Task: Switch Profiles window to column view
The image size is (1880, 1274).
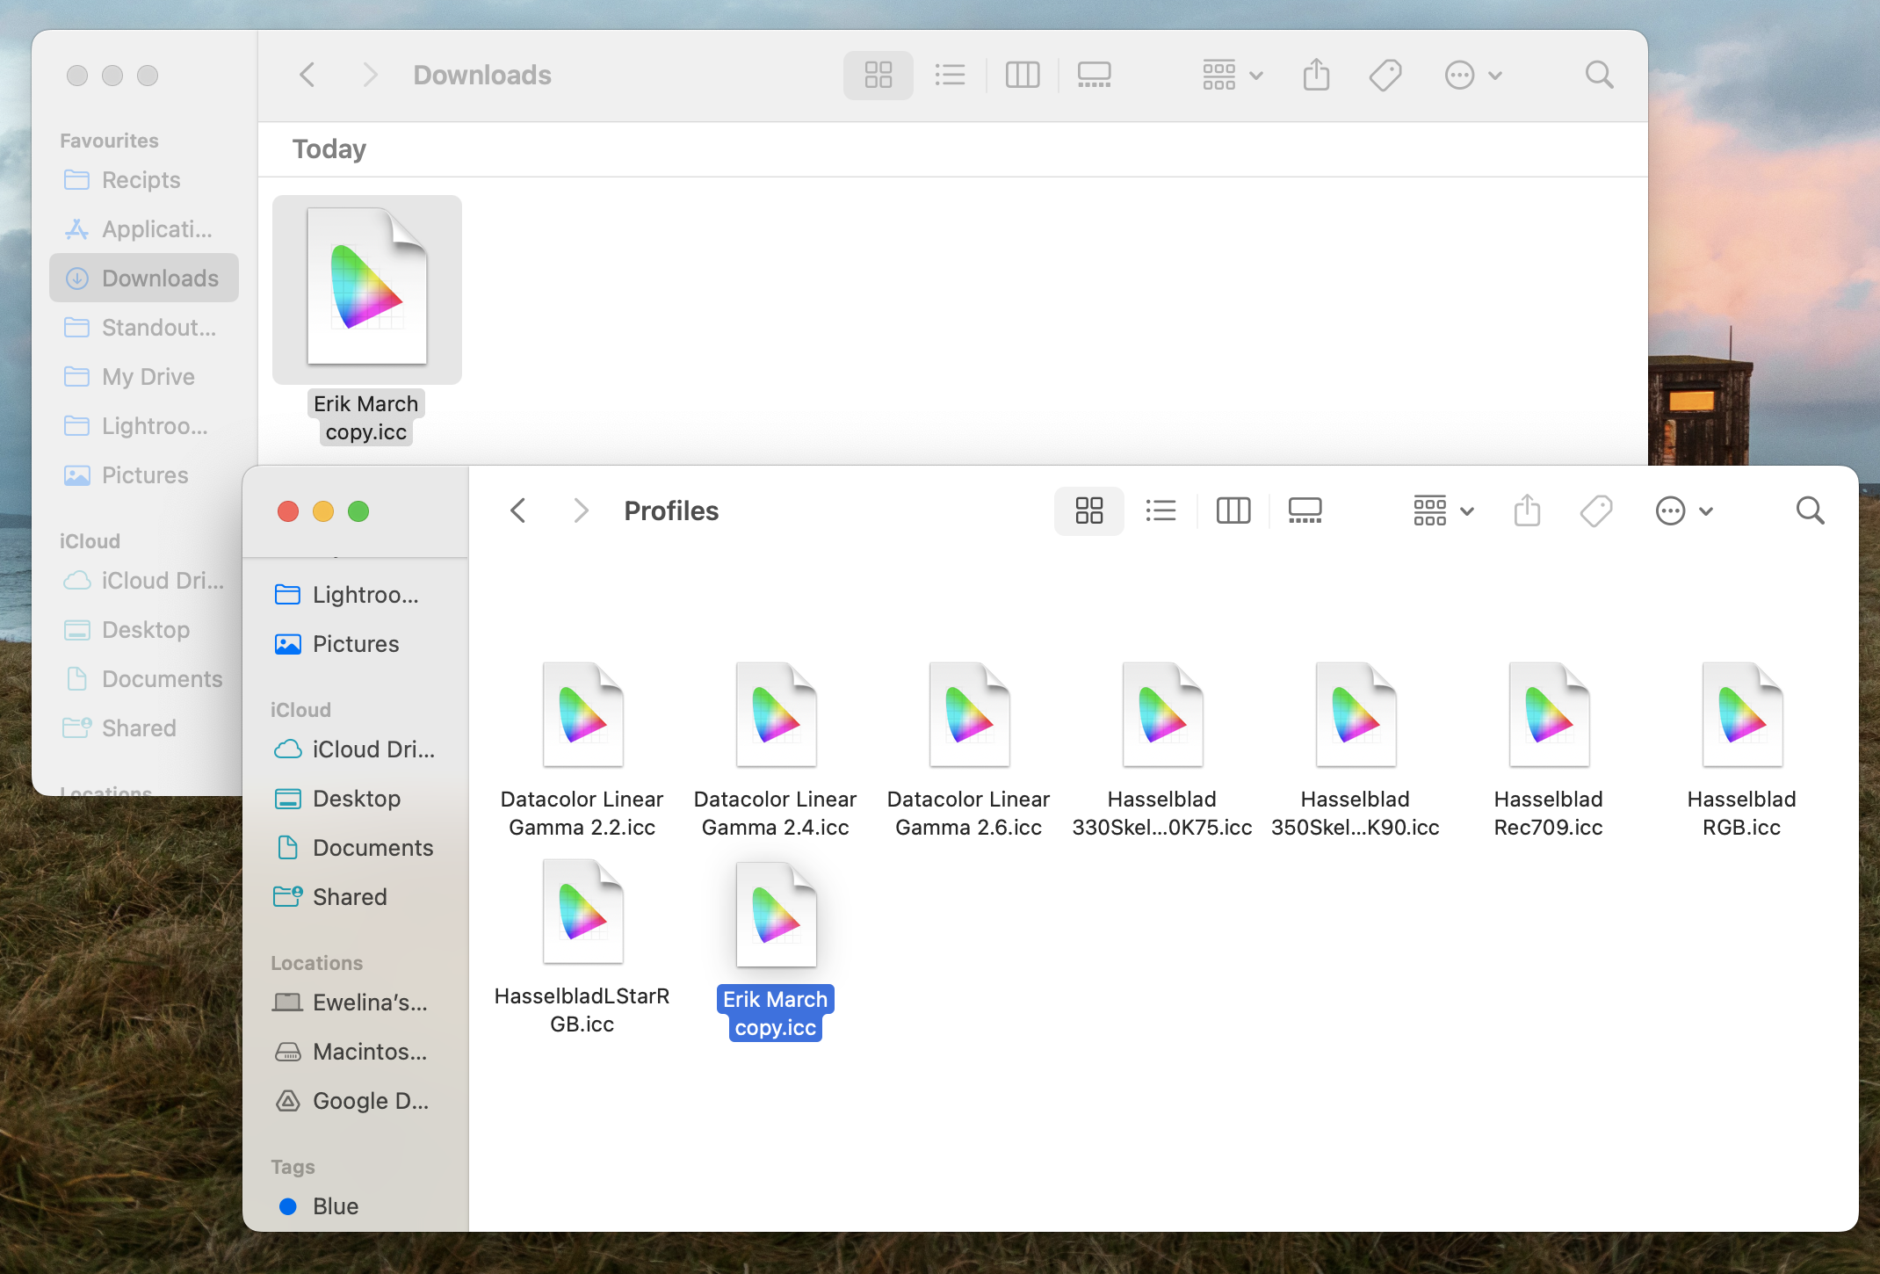Action: pos(1233,510)
